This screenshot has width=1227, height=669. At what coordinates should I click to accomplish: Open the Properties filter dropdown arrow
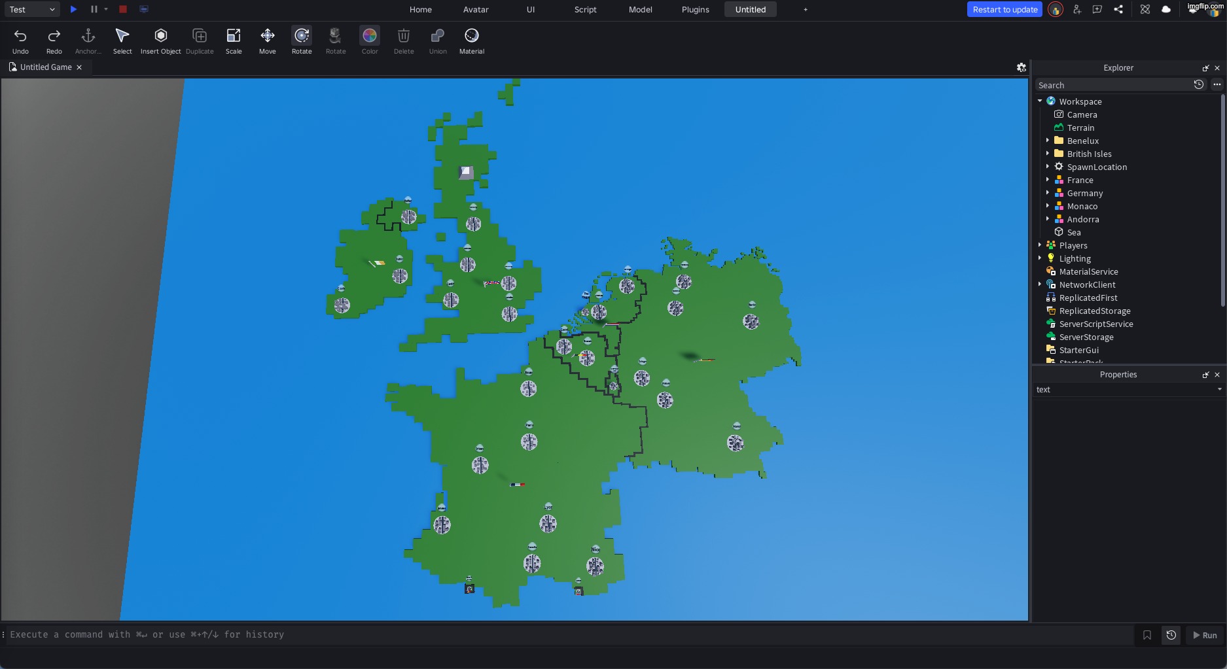pyautogui.click(x=1219, y=390)
